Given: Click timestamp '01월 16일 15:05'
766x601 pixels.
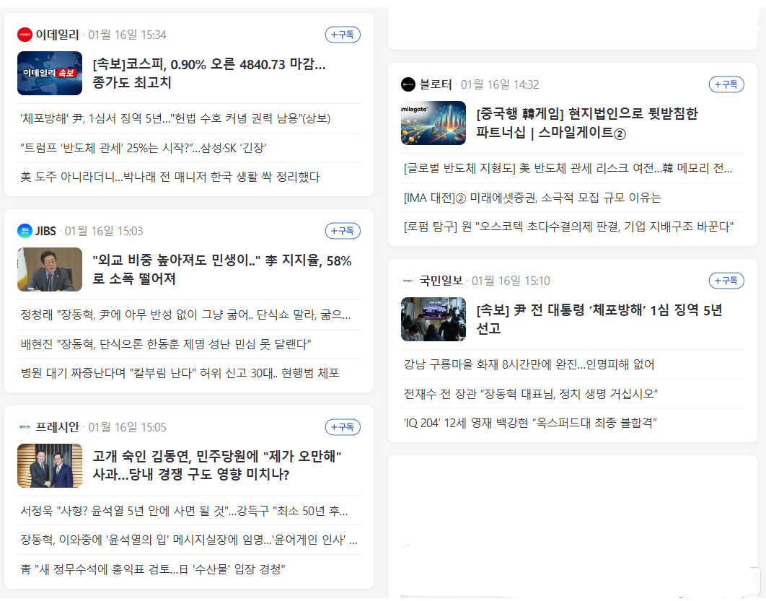Looking at the screenshot, I should 127,428.
